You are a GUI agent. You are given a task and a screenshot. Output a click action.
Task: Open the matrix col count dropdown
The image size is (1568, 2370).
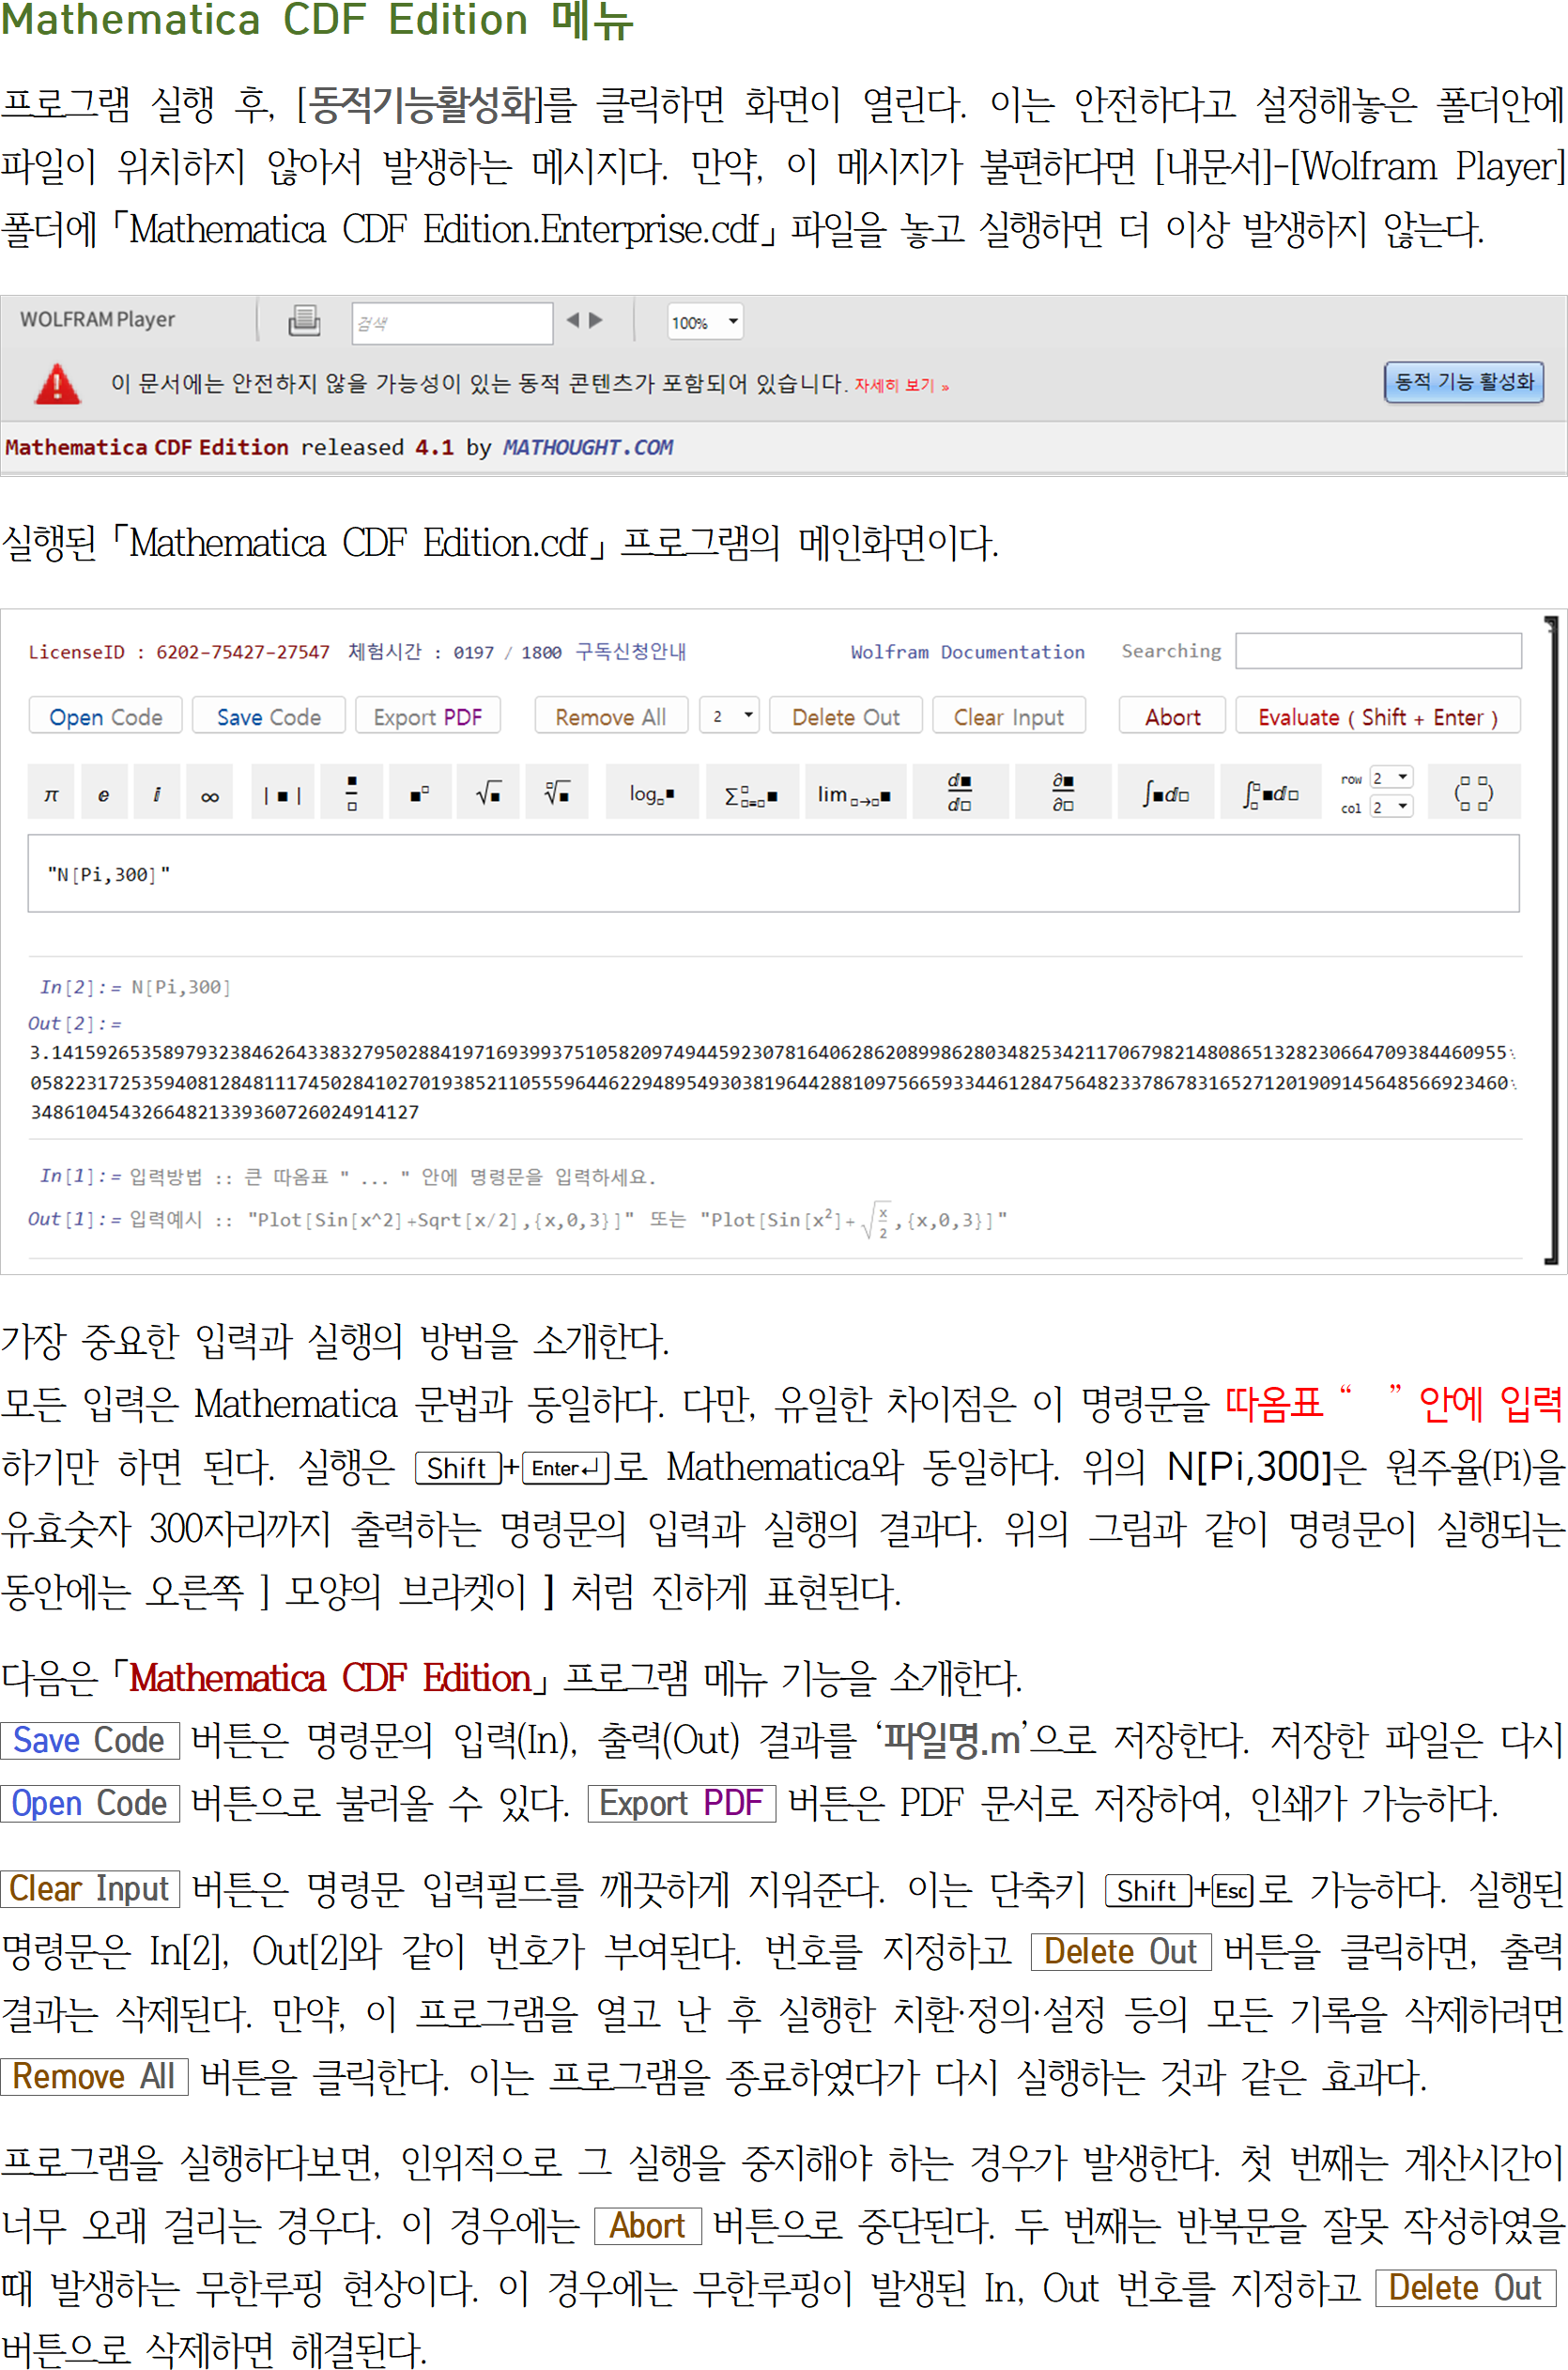coord(1391,807)
